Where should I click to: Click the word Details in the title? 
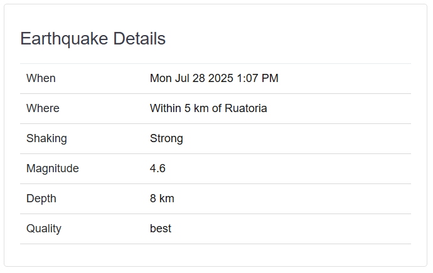coord(139,39)
